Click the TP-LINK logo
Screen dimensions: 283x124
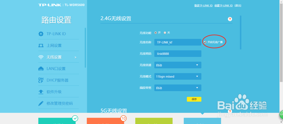point(50,5)
